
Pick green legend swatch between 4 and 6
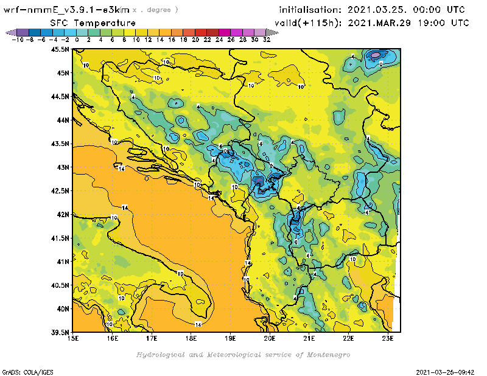tap(106, 32)
